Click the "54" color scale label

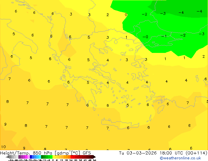94,160
